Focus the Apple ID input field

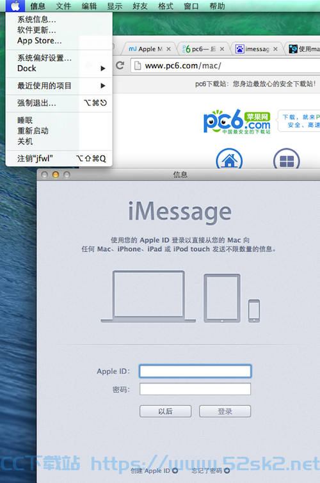195,371
